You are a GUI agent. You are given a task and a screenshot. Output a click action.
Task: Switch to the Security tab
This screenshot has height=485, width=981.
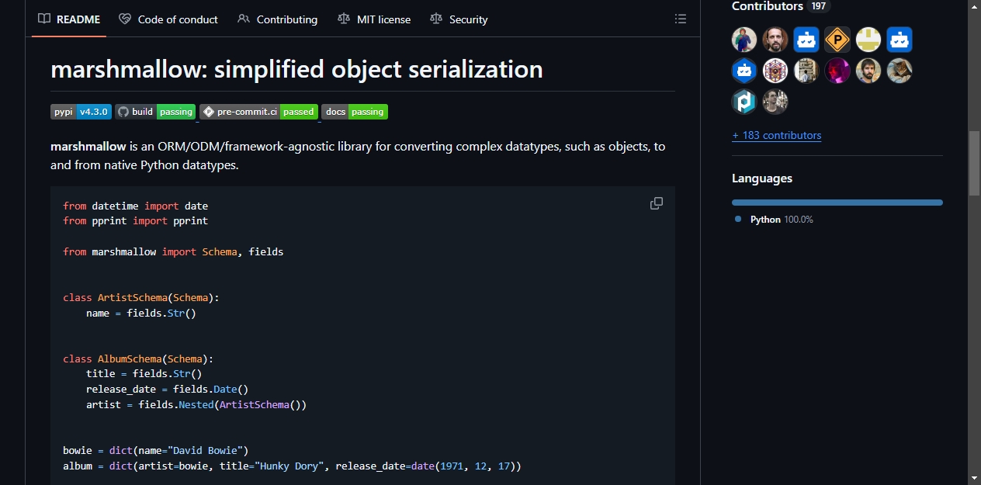(x=459, y=19)
